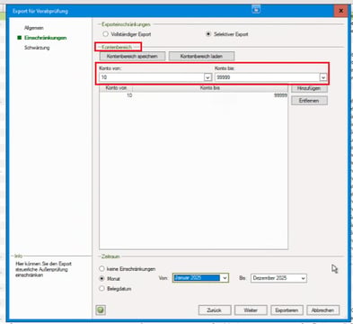Select the Belegdatum radio button
The height and width of the screenshot is (324, 353).
coord(101,288)
